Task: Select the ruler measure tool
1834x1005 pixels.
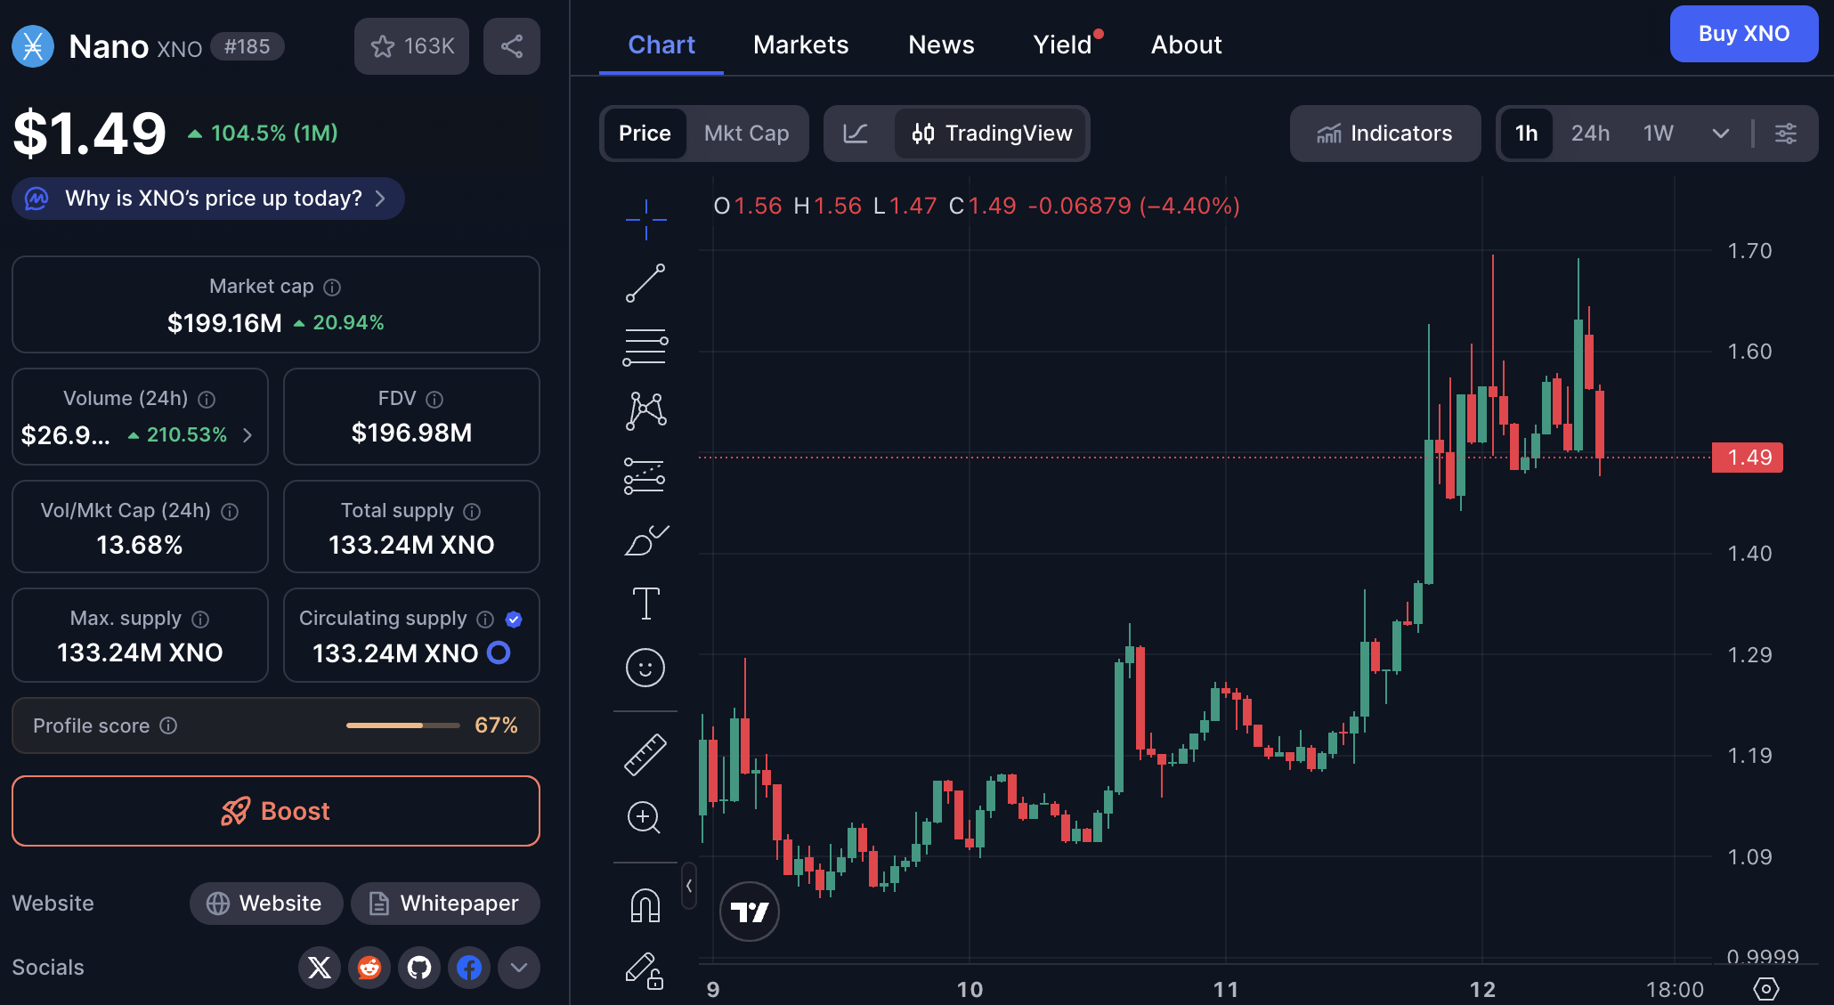Action: pyautogui.click(x=645, y=755)
